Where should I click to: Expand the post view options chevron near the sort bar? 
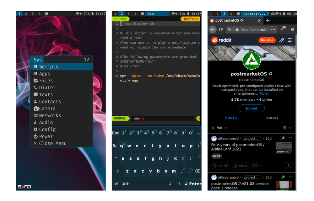[290, 128]
